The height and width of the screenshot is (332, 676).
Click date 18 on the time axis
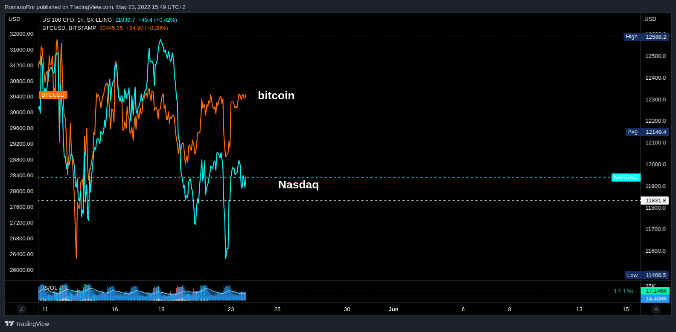tap(161, 309)
